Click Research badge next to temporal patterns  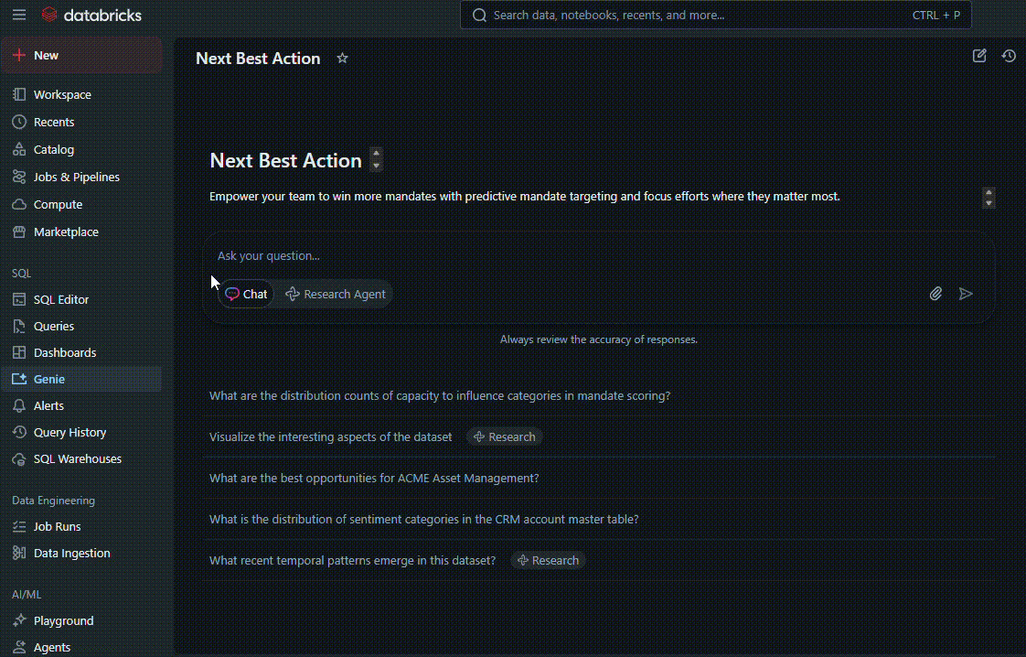[x=548, y=560]
